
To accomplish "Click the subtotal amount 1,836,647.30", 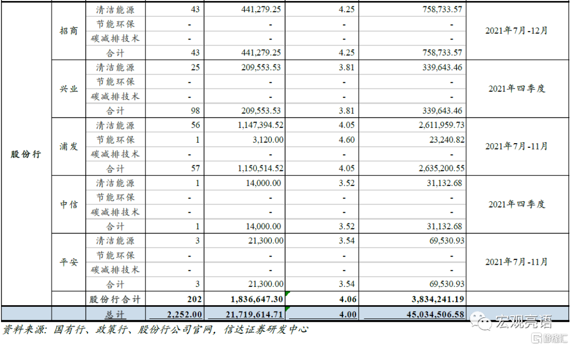I will (x=257, y=299).
